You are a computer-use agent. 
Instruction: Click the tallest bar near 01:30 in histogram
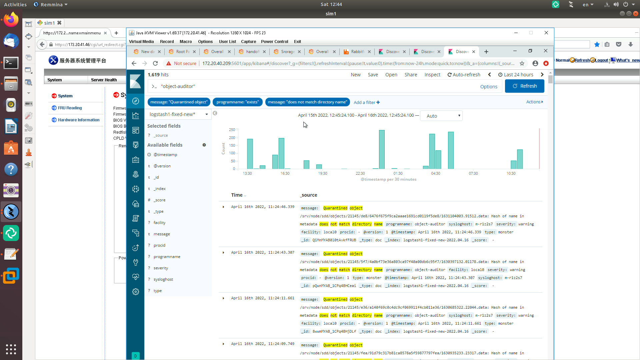tap(382, 150)
